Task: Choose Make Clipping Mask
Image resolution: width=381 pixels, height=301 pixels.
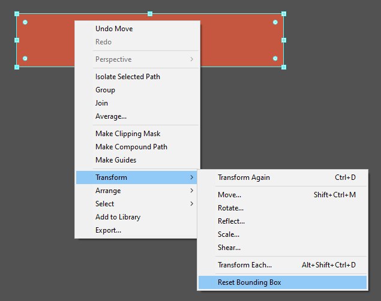Action: (x=137, y=134)
